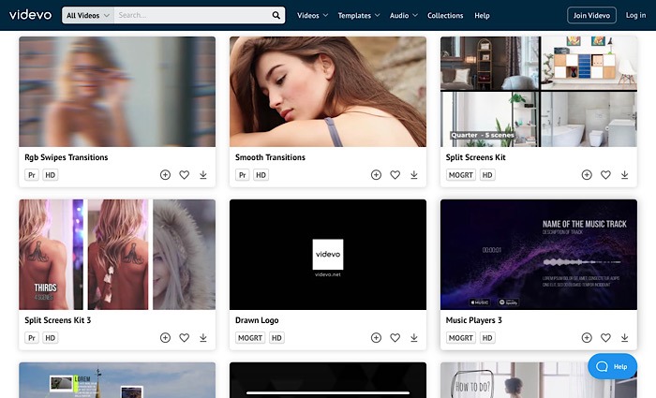
Task: Favorite the Drawn Logo template
Action: pyautogui.click(x=395, y=338)
